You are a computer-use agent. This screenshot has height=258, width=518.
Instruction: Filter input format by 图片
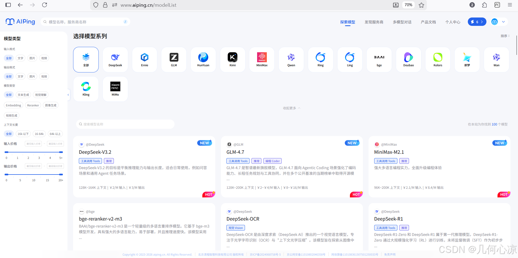tap(32, 58)
